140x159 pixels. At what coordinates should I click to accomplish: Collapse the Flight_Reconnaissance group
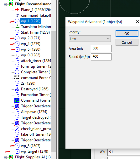pos(5,4)
